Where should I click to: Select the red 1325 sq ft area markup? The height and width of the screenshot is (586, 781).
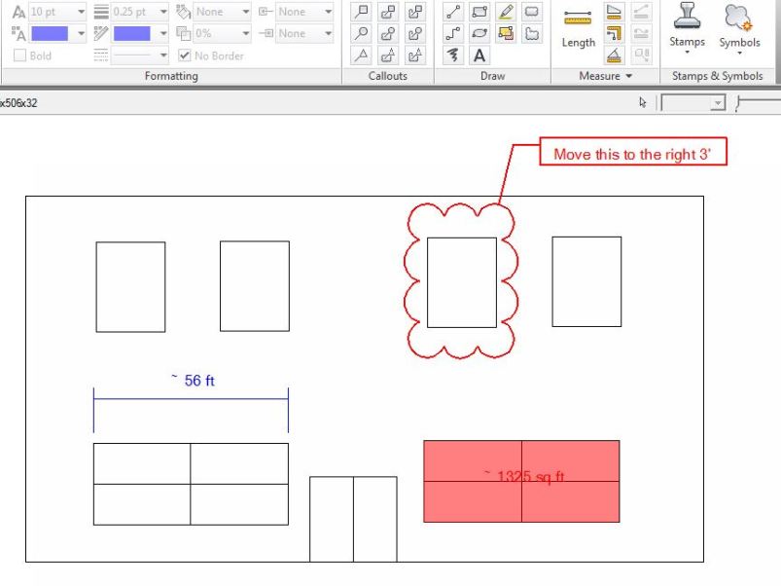(521, 481)
